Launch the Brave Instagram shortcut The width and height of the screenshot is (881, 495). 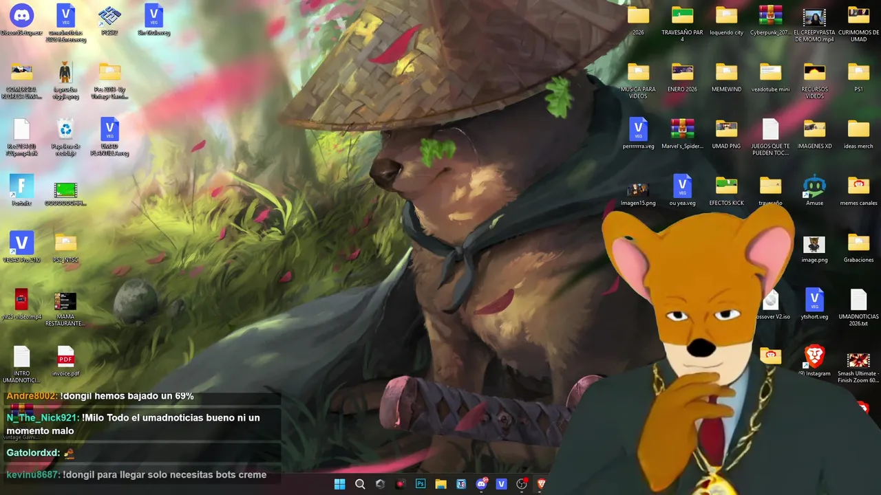tap(814, 361)
